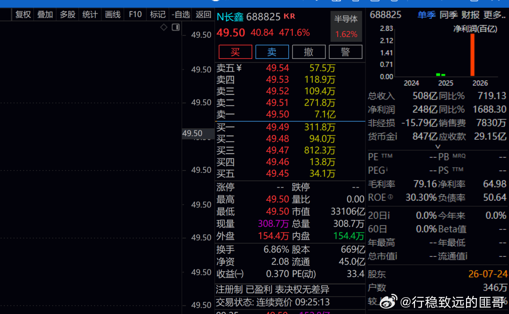This screenshot has width=509, height=314.
Task: Select the 买五 price 49.45
Action: (x=277, y=173)
